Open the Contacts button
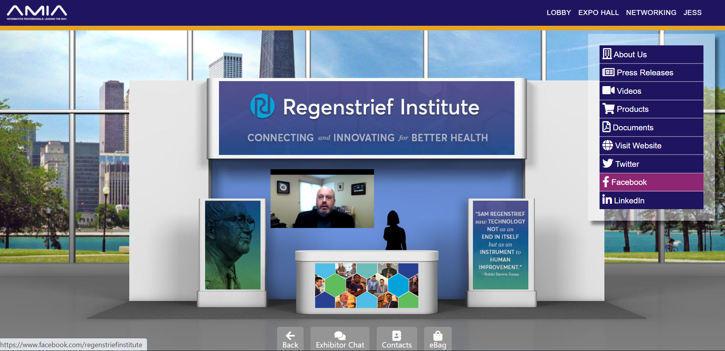Screen dimensions: 725x351 coord(397,339)
